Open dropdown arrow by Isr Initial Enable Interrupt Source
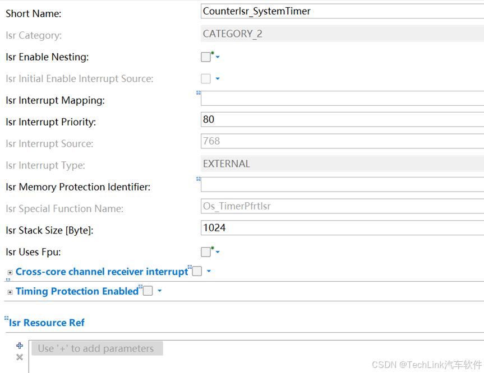The width and height of the screenshot is (484, 373). tap(218, 79)
